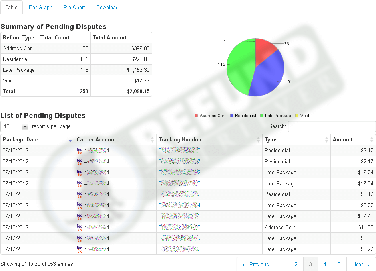Open the Pie Chart tab
Viewport: 376px width, 271px height.
point(74,7)
